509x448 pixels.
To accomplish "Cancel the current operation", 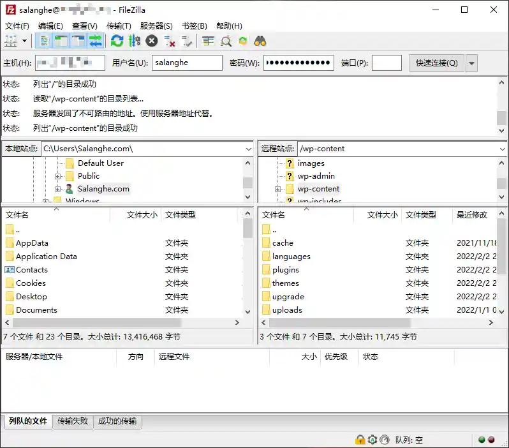I will coord(152,41).
